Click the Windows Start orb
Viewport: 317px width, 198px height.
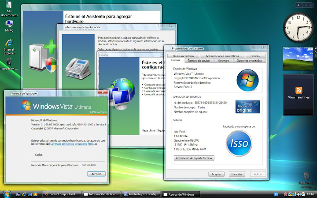click(x=7, y=194)
